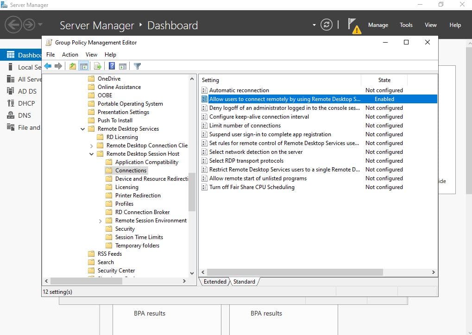
Task: Open the Action menu in editor
Action: click(x=70, y=54)
